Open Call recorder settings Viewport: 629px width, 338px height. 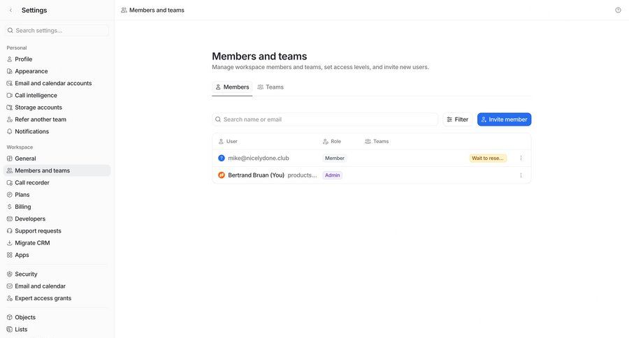point(32,183)
